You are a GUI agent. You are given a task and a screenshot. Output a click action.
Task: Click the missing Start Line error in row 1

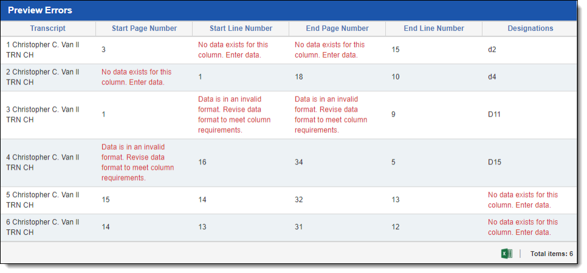tap(233, 50)
